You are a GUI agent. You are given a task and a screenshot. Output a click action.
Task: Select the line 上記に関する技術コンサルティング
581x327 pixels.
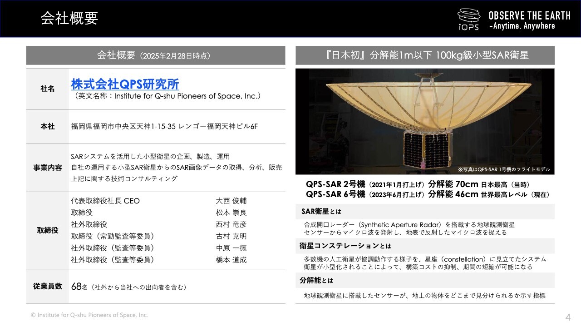click(x=124, y=179)
